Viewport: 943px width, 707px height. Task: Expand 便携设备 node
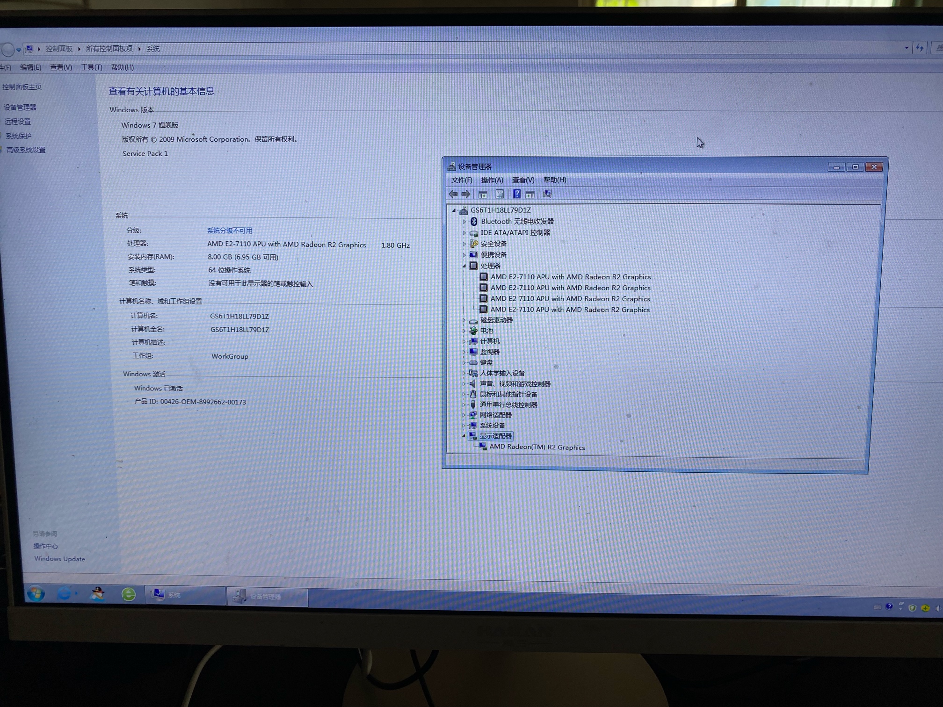[x=464, y=255]
